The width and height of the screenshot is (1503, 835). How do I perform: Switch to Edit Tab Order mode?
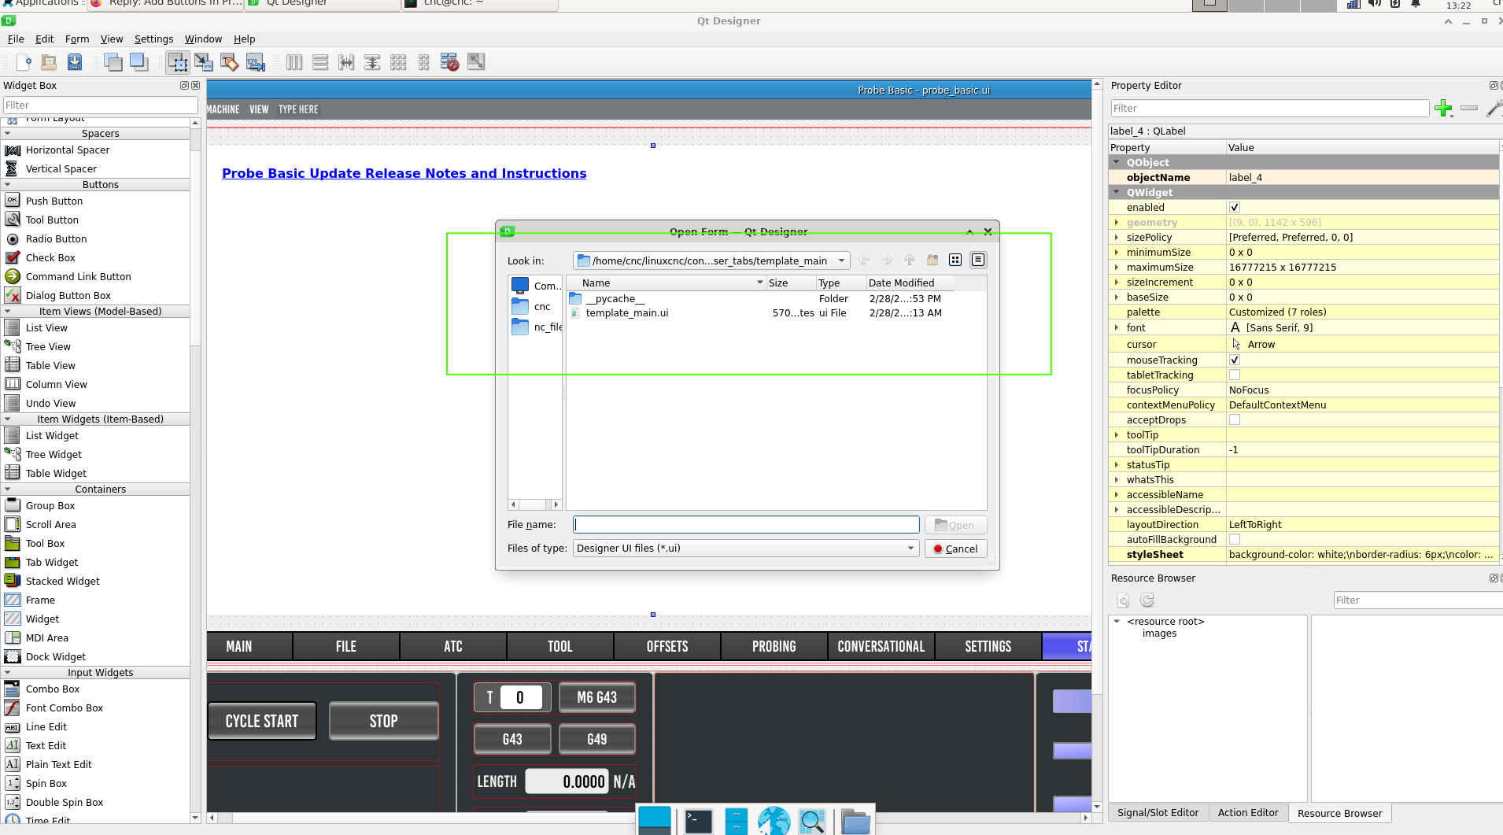click(x=255, y=62)
